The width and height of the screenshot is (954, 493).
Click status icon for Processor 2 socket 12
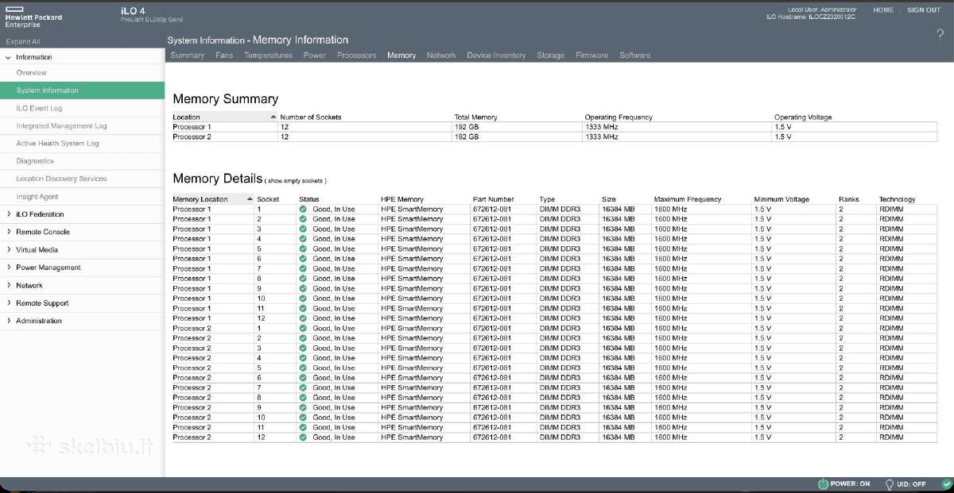click(x=303, y=437)
